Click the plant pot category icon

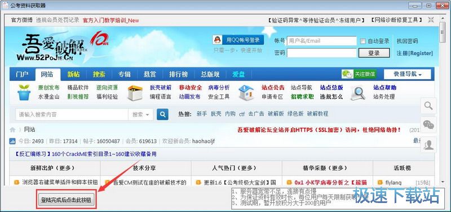click(x=24, y=92)
